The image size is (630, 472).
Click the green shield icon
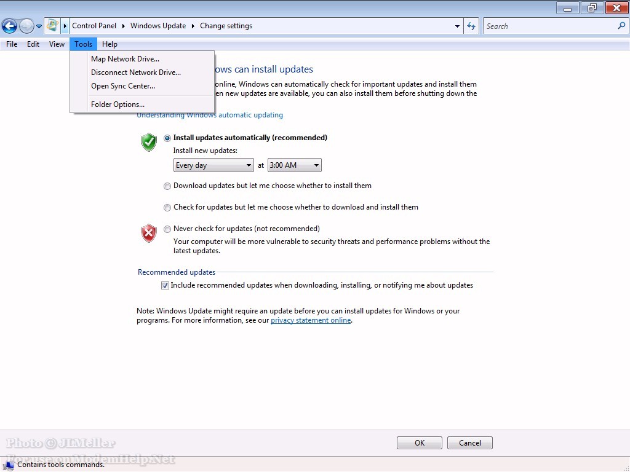click(x=149, y=142)
